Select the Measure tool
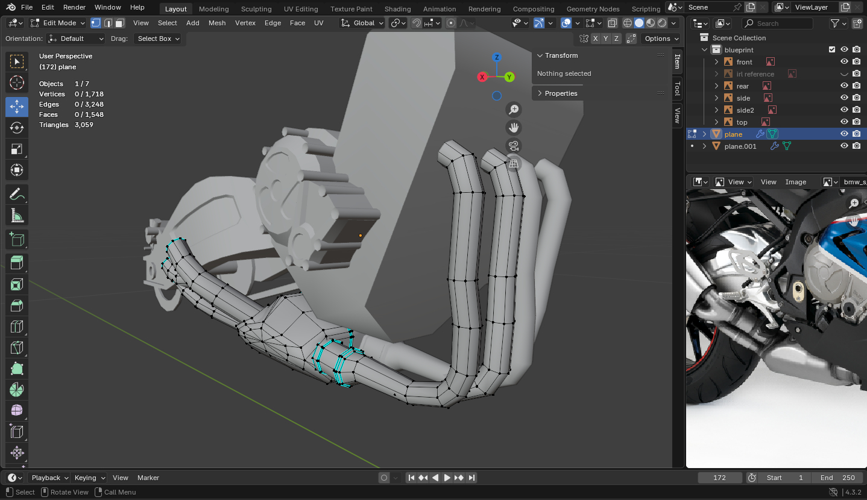867x500 pixels. point(17,215)
